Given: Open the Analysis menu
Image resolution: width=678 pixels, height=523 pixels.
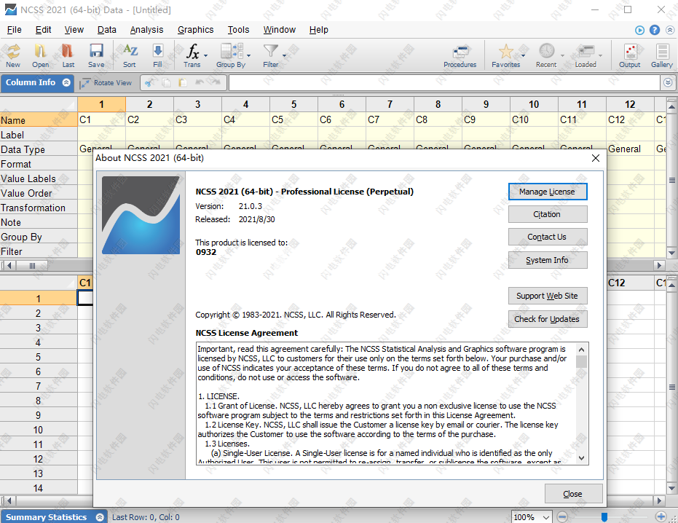Looking at the screenshot, I should tap(146, 30).
